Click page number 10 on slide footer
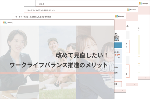150x99 pixels. pos(146,78)
